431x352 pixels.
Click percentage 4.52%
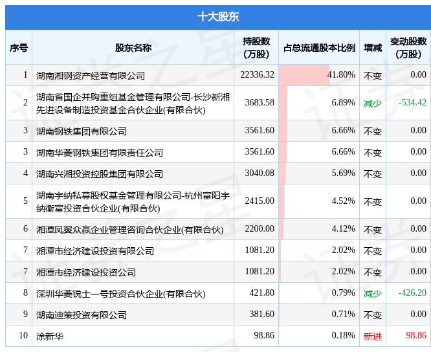coord(344,201)
